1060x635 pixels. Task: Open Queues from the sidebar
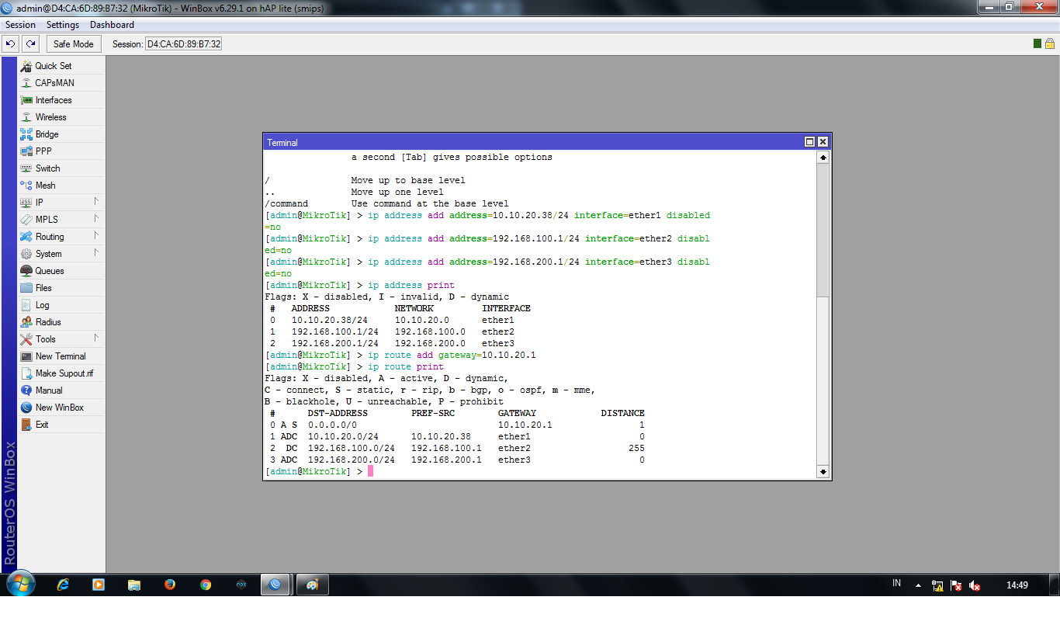[61, 271]
